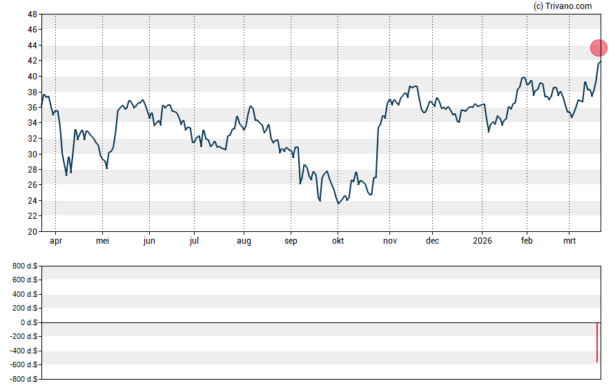613x390 pixels.
Task: Select the 'apr' month label
Action: 55,242
